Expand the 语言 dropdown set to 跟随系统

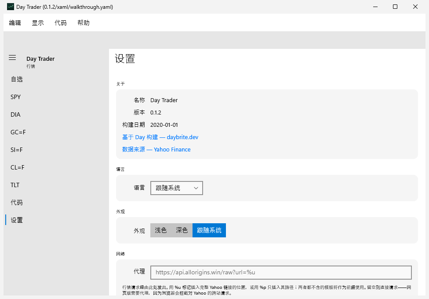[176, 188]
